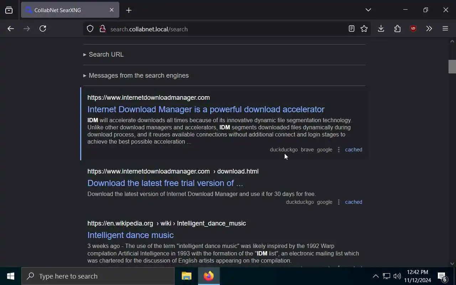Open the downloads panel
This screenshot has width=456, height=285.
pos(381,29)
